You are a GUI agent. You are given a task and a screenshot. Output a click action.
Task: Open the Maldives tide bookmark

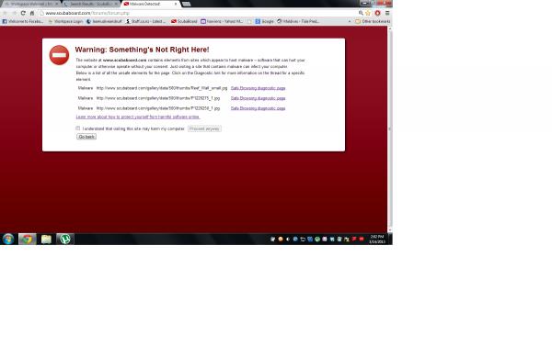point(298,21)
